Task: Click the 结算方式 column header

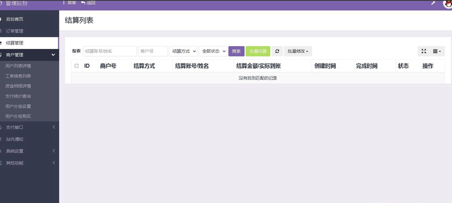Action: coord(152,66)
